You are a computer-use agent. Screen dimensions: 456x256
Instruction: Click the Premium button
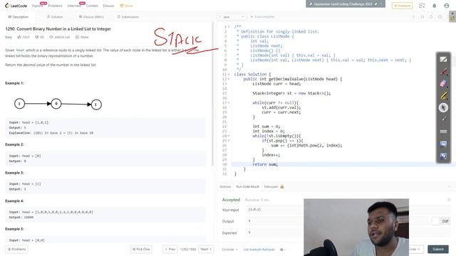click(x=402, y=6)
